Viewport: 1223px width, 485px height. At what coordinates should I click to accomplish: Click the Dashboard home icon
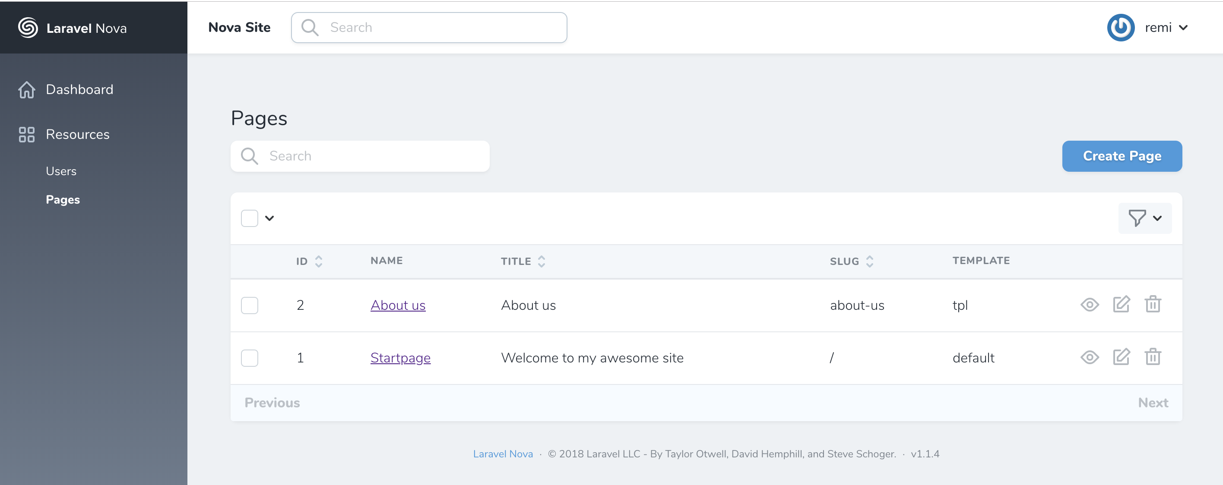tap(27, 90)
